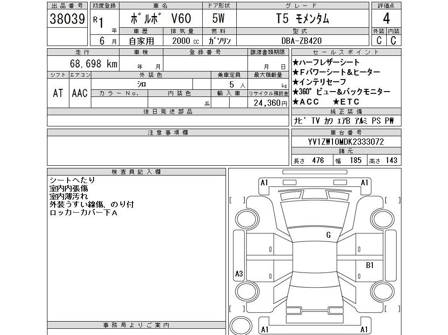Viewport: 448px width, 335px height.
Task: Click the model code DBA-ZB420
Action: click(302, 41)
